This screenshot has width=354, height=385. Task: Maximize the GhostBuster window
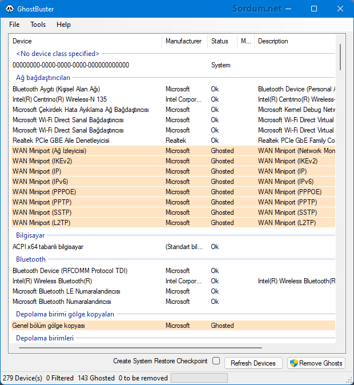click(314, 9)
